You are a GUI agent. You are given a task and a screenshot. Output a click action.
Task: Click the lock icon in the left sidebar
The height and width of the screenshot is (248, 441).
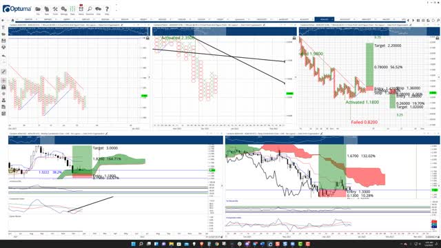(x=3, y=87)
